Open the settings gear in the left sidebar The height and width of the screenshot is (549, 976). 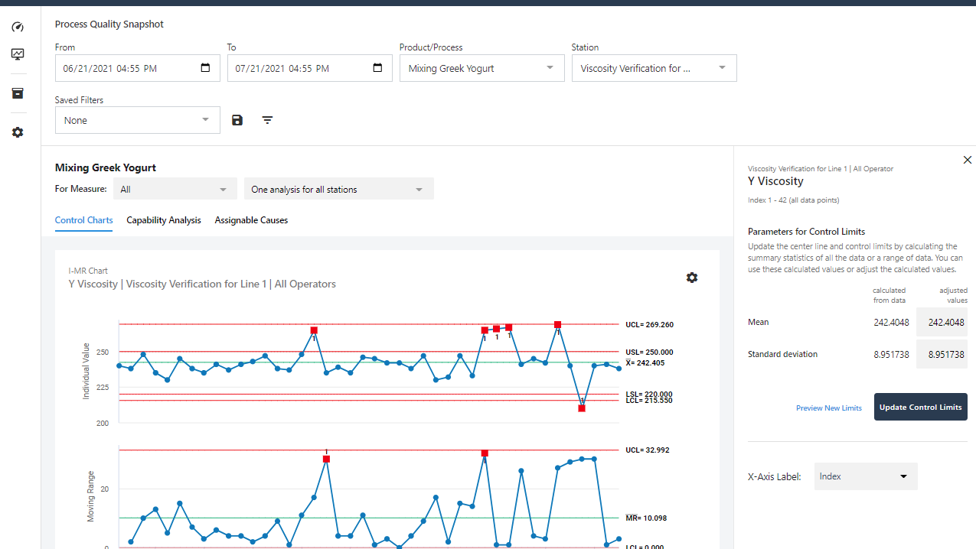17,132
